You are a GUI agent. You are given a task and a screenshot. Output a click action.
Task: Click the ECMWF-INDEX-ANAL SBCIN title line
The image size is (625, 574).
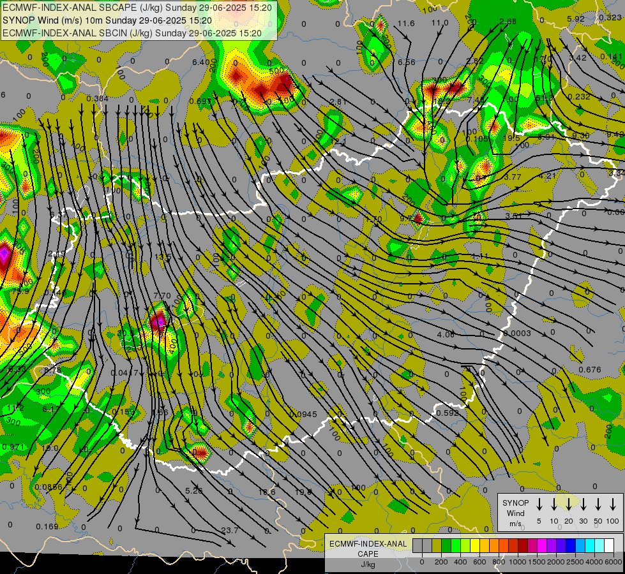(132, 33)
